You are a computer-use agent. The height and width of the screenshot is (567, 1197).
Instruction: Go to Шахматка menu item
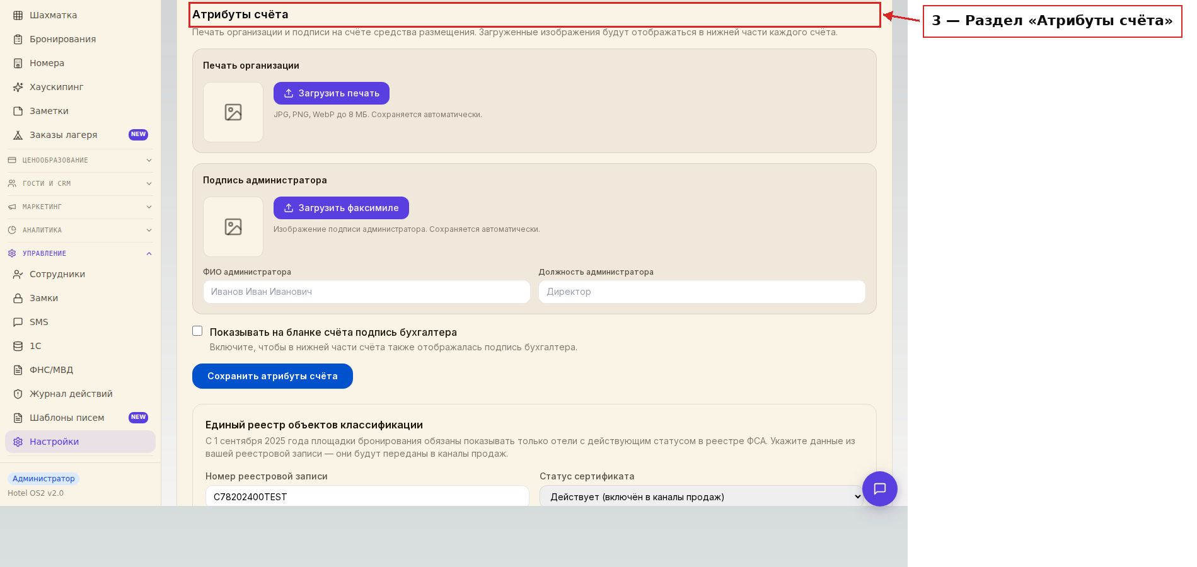[80, 15]
